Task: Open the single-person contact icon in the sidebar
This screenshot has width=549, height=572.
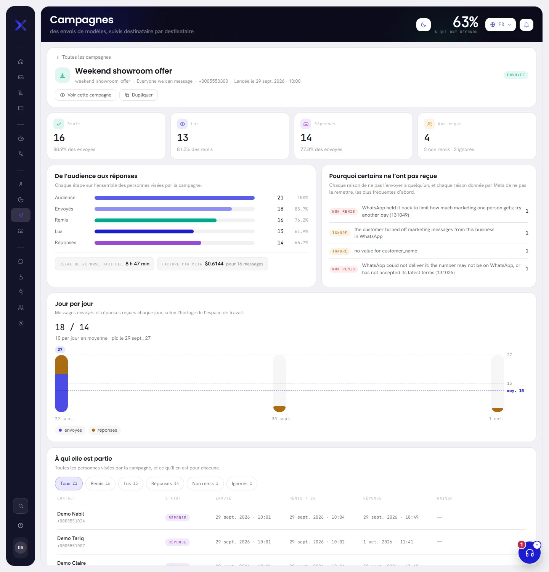Action: pos(21,184)
